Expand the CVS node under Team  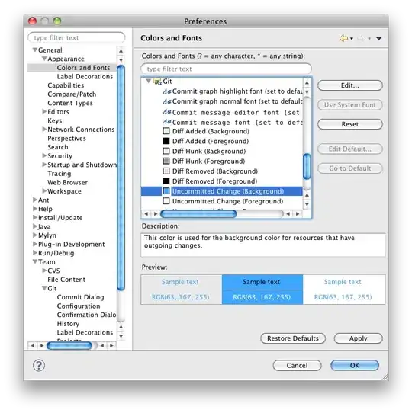point(44,271)
